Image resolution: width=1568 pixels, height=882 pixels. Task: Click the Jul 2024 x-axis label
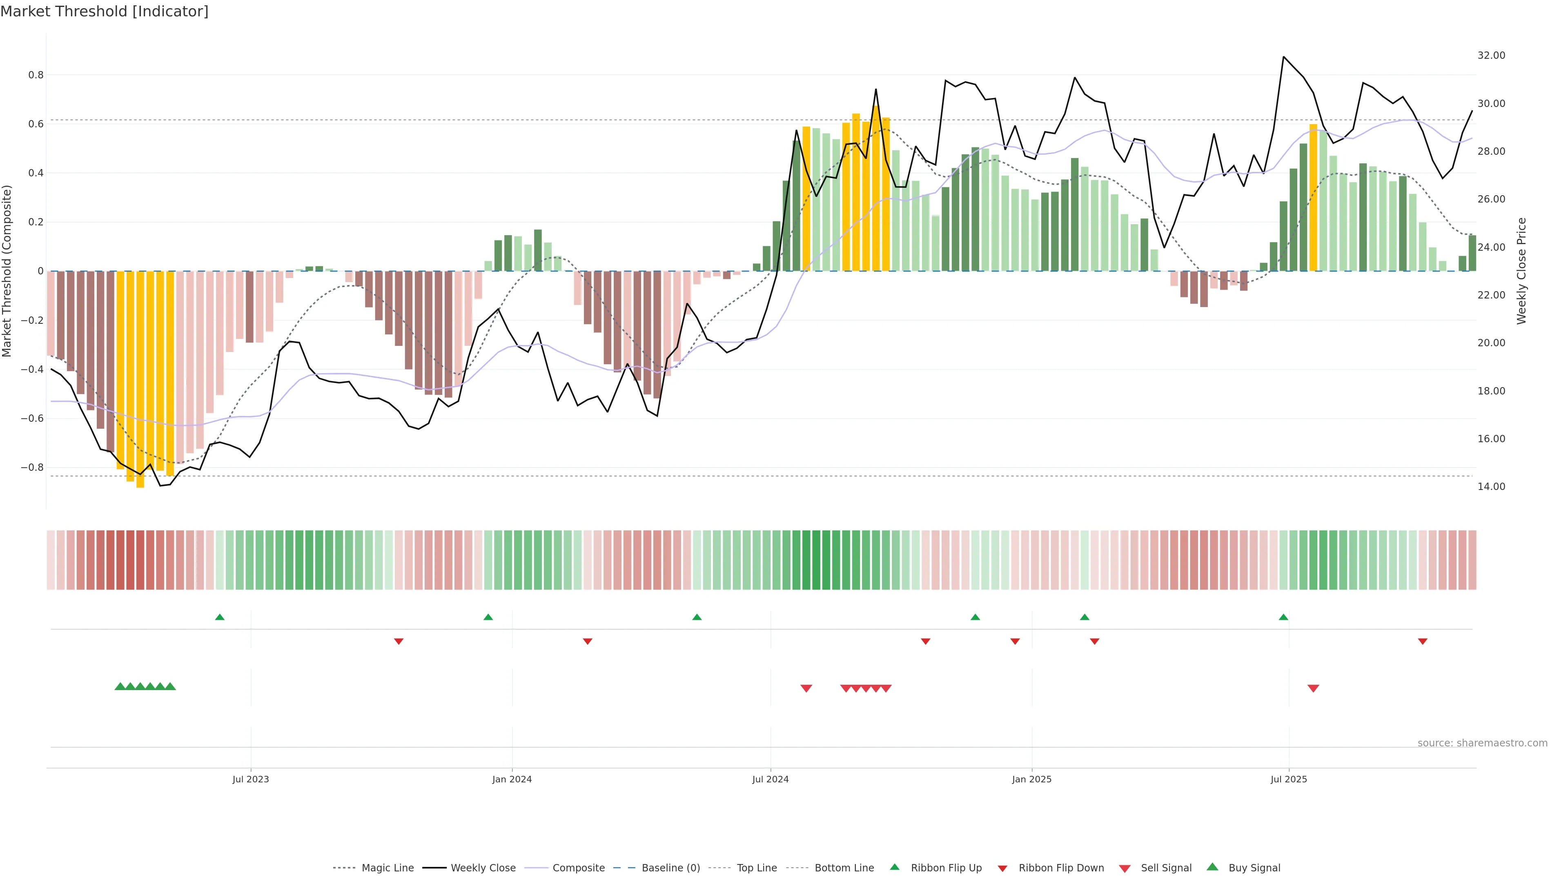[x=770, y=779]
